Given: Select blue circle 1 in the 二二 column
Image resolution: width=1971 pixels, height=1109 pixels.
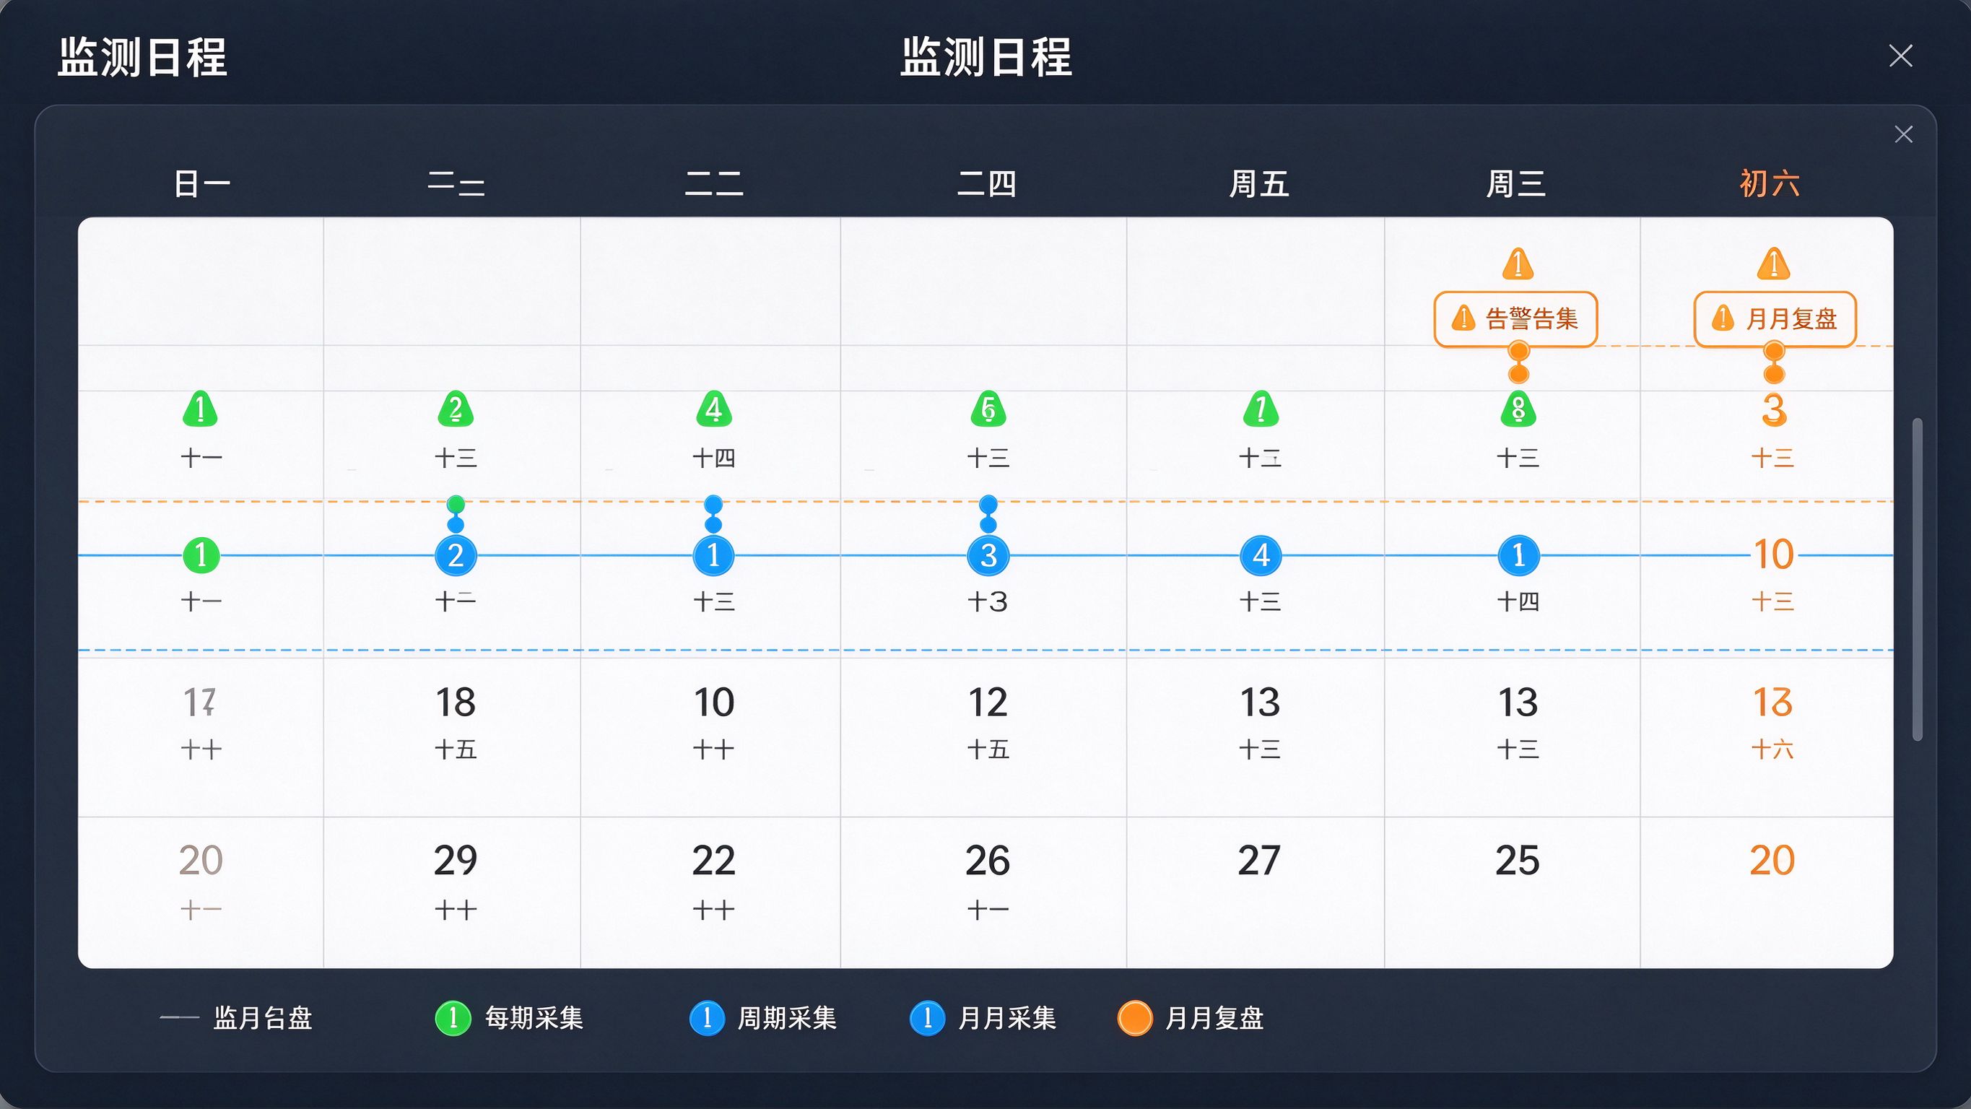Looking at the screenshot, I should tap(713, 555).
